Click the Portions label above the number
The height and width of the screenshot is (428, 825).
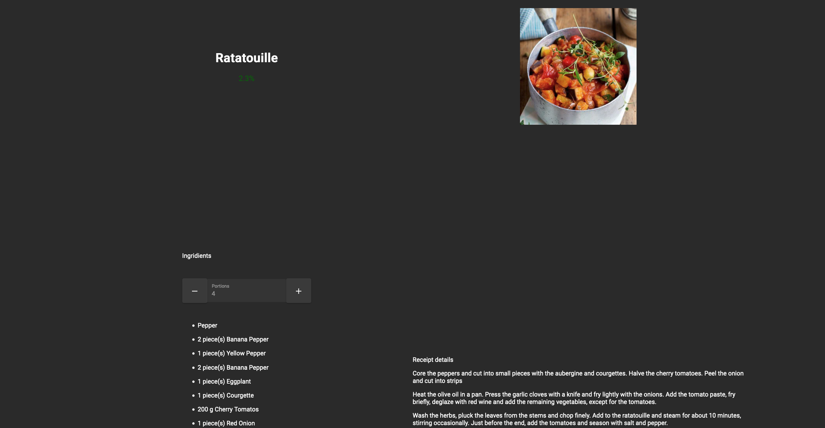click(x=220, y=286)
